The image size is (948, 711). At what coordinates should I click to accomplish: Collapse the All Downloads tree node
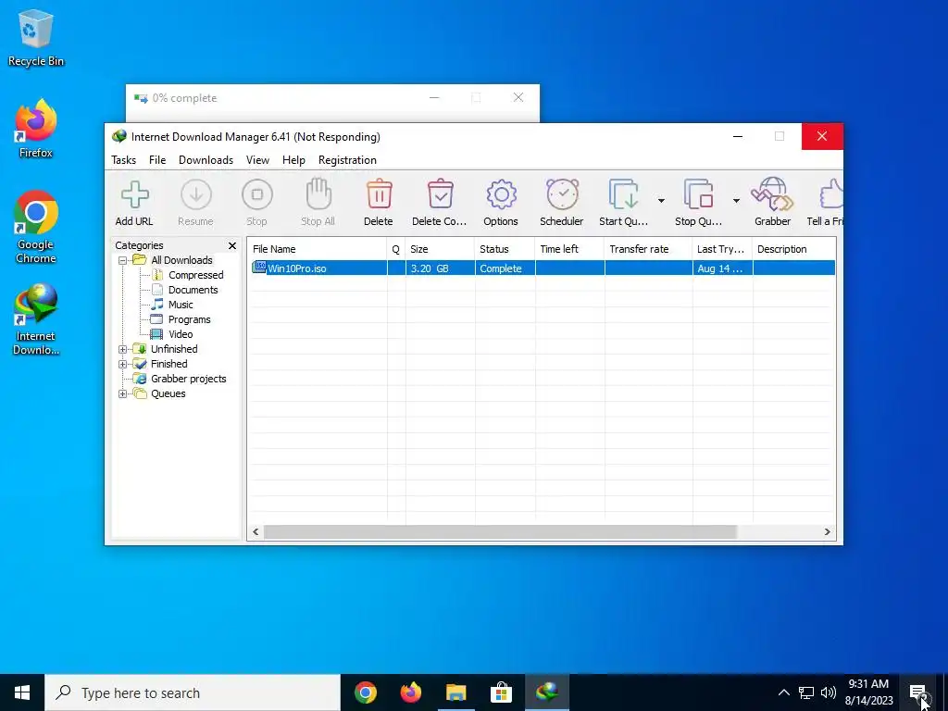[123, 260]
